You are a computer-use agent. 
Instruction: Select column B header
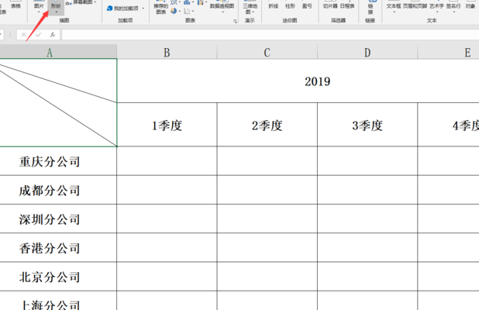point(167,52)
